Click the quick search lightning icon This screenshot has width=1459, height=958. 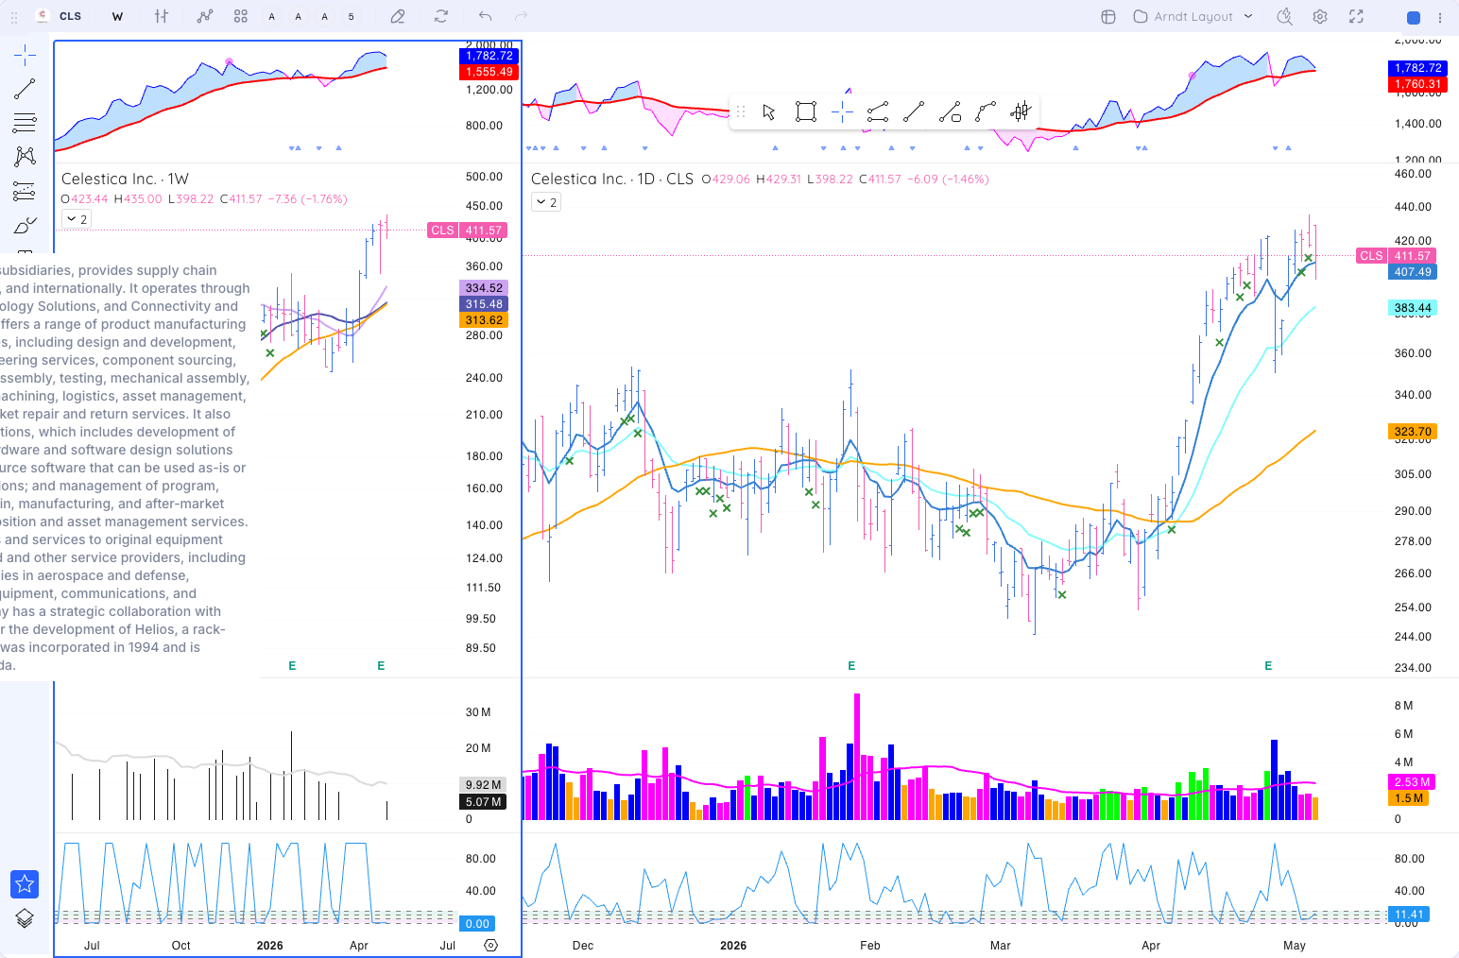tap(1284, 16)
